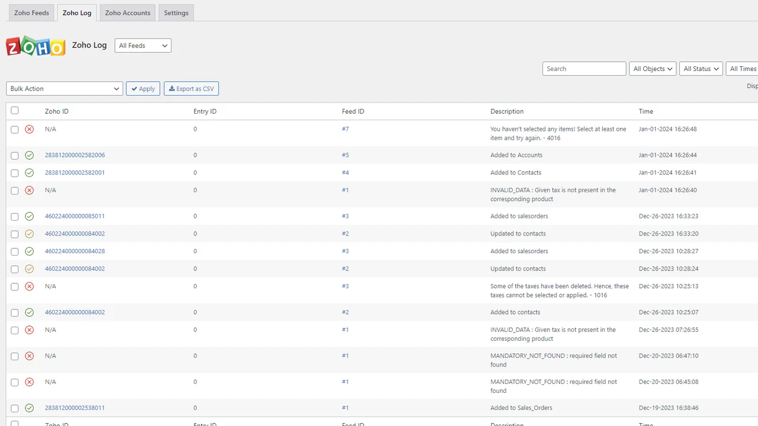Viewport: 758px width, 426px height.
Task: Toggle the select-all checkbox in table header
Action: [15, 111]
